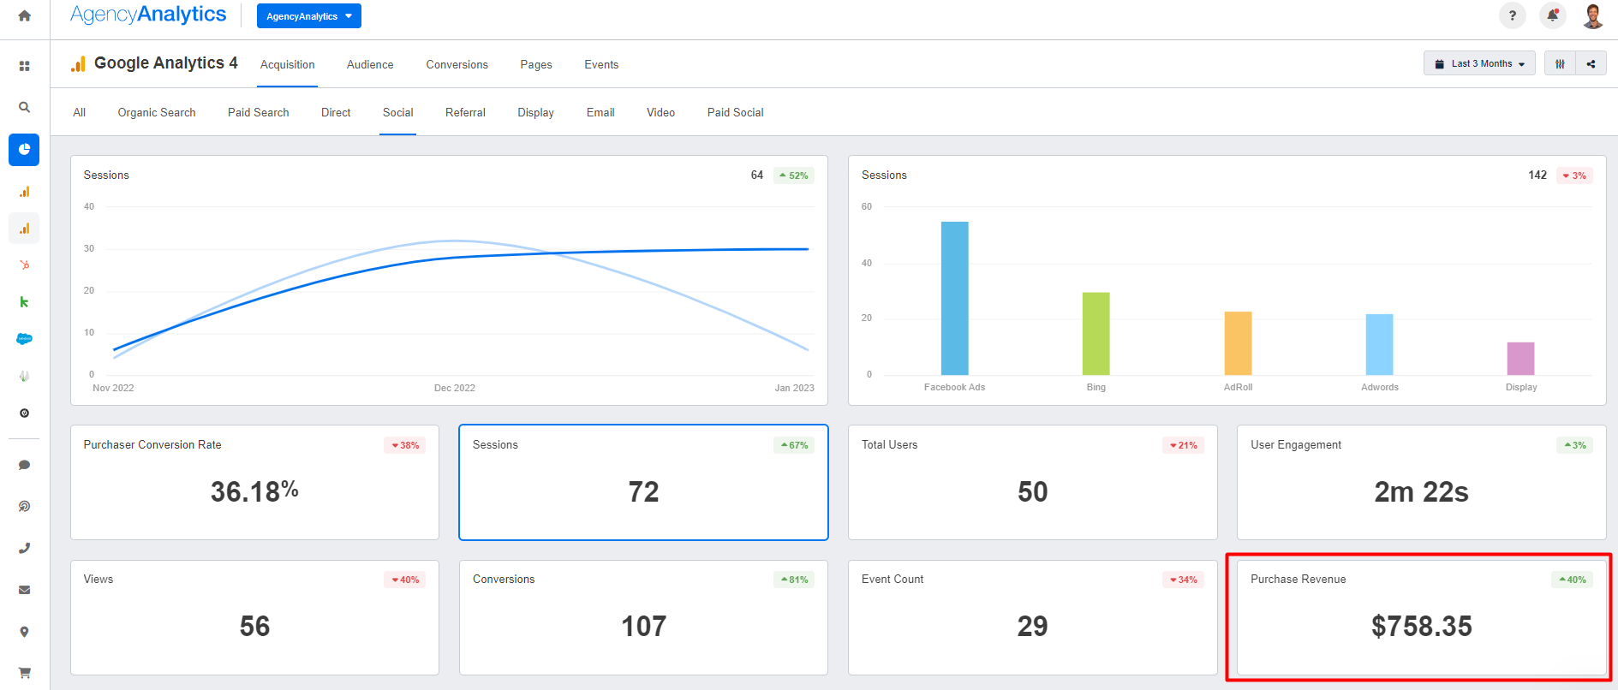The width and height of the screenshot is (1618, 690).
Task: Open the dashboard grid icon
Action: pyautogui.click(x=24, y=66)
